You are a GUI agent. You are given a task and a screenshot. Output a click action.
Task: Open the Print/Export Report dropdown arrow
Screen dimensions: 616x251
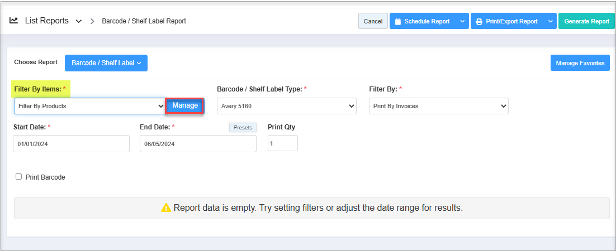(x=549, y=21)
